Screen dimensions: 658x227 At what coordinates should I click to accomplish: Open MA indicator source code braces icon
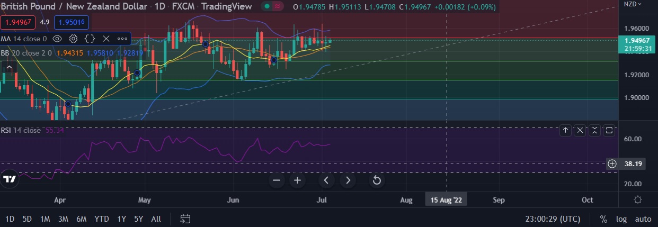pyautogui.click(x=90, y=39)
